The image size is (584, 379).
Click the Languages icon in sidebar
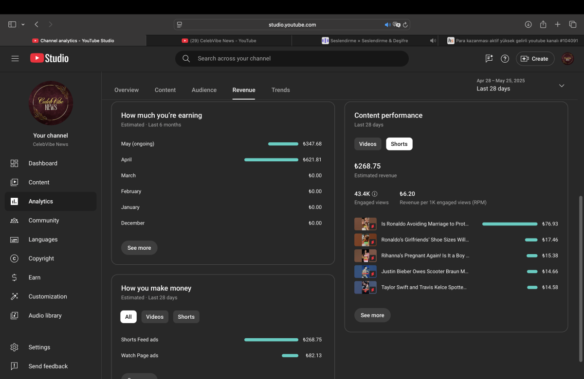(x=14, y=240)
